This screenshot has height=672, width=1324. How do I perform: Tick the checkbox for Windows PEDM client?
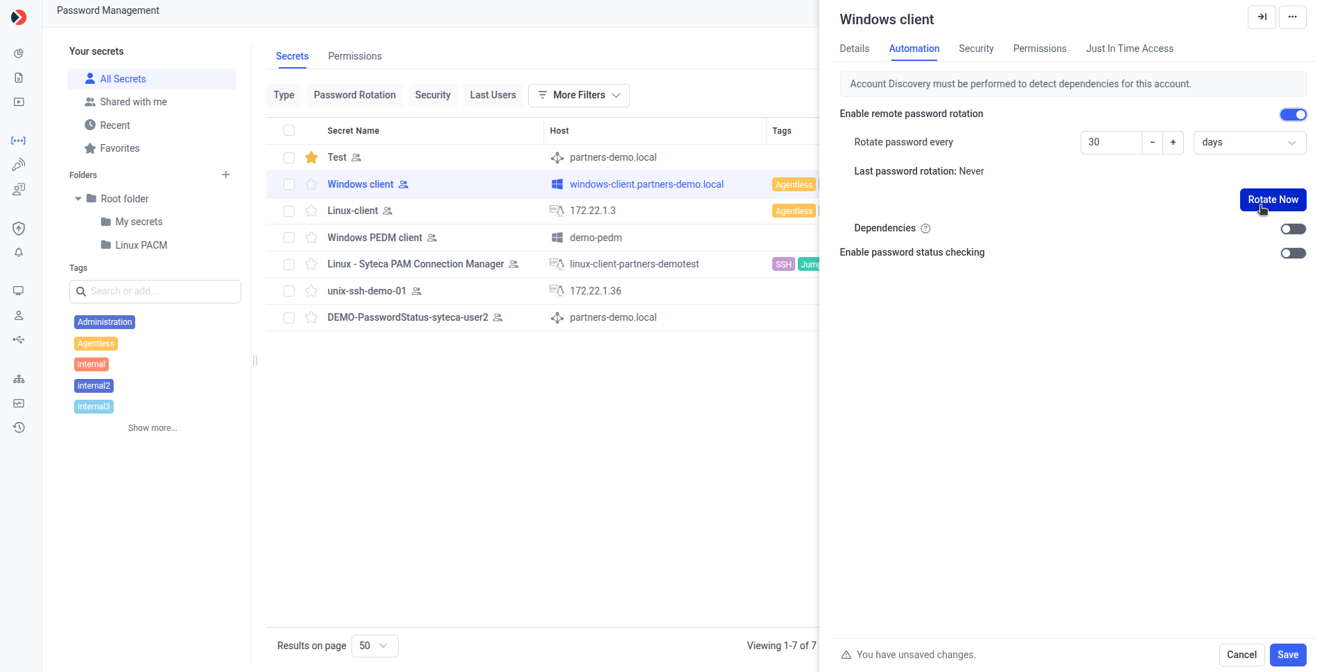click(x=289, y=238)
